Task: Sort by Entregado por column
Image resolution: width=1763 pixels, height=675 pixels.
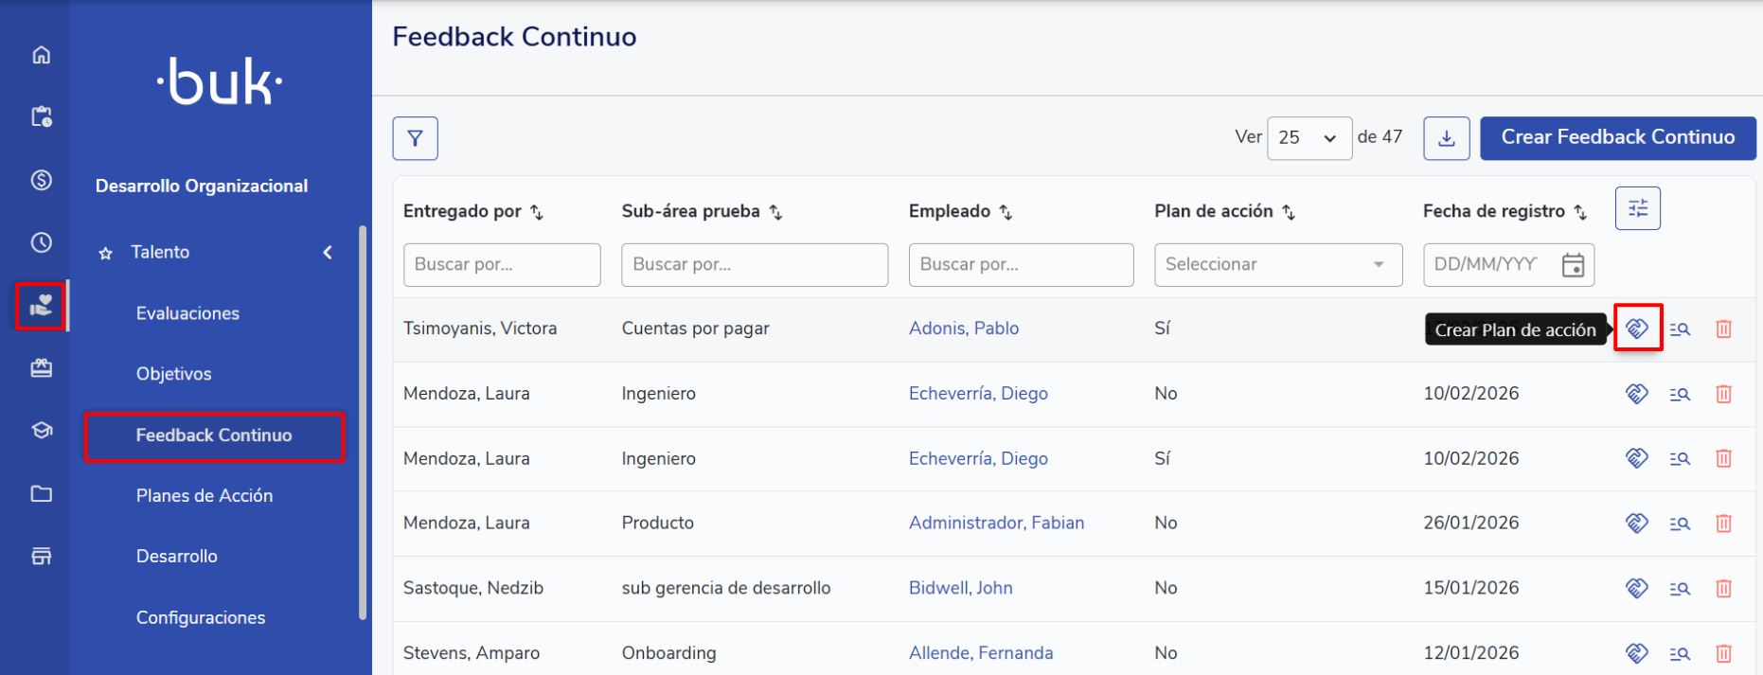Action: tap(537, 212)
